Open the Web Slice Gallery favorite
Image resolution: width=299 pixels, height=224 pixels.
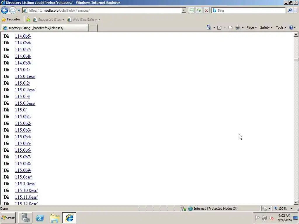pyautogui.click(x=82, y=20)
